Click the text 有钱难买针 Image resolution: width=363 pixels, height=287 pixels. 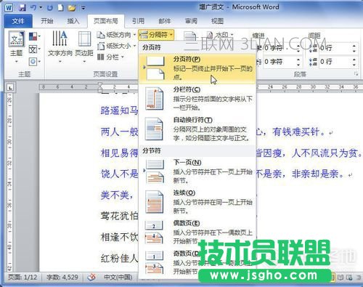(x=296, y=132)
